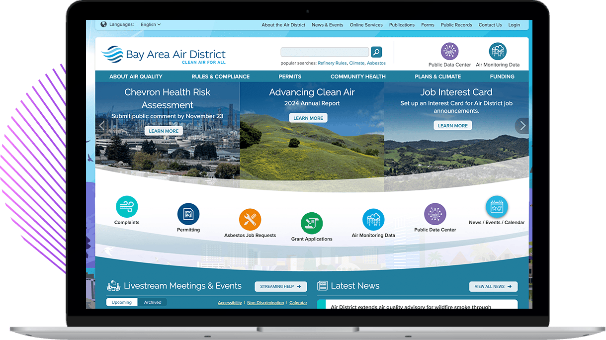Click Job Interest Card heading

[x=456, y=92]
